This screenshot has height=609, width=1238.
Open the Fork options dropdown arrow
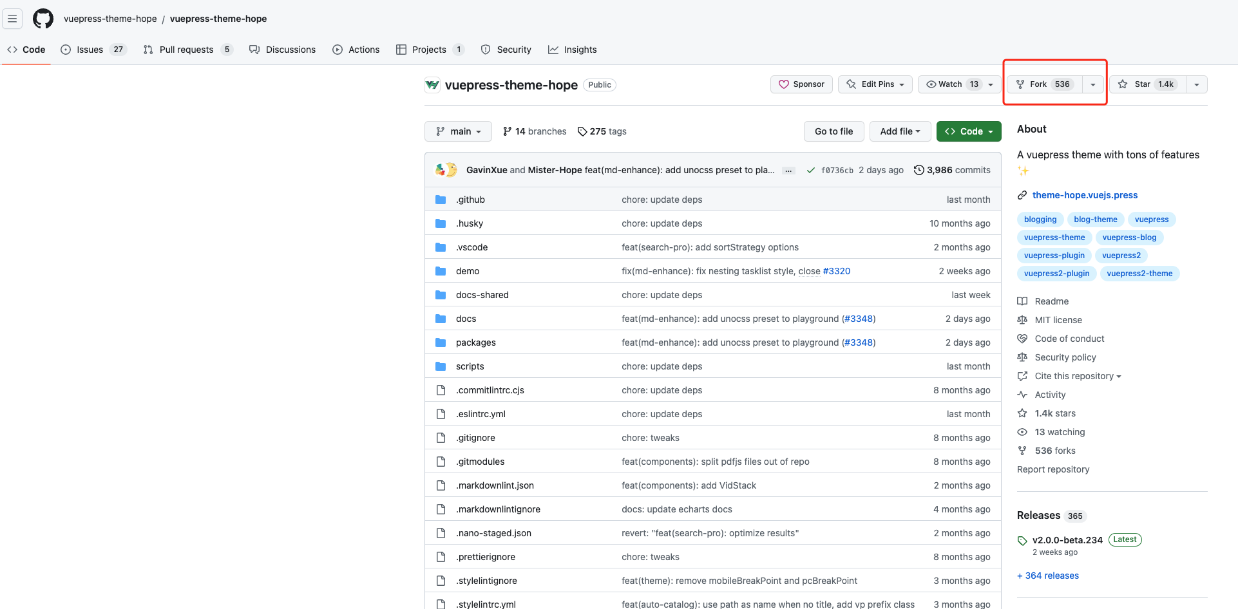click(1093, 84)
